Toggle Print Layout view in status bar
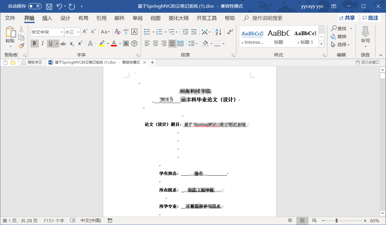This screenshot has height=225, width=386. click(302, 221)
